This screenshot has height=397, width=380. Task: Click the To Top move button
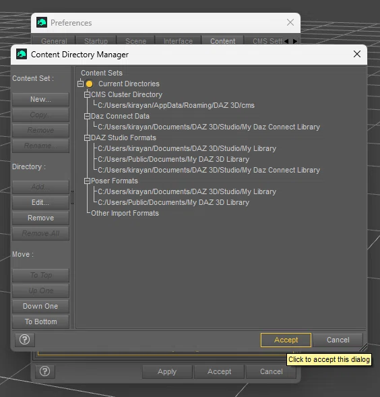(40, 275)
